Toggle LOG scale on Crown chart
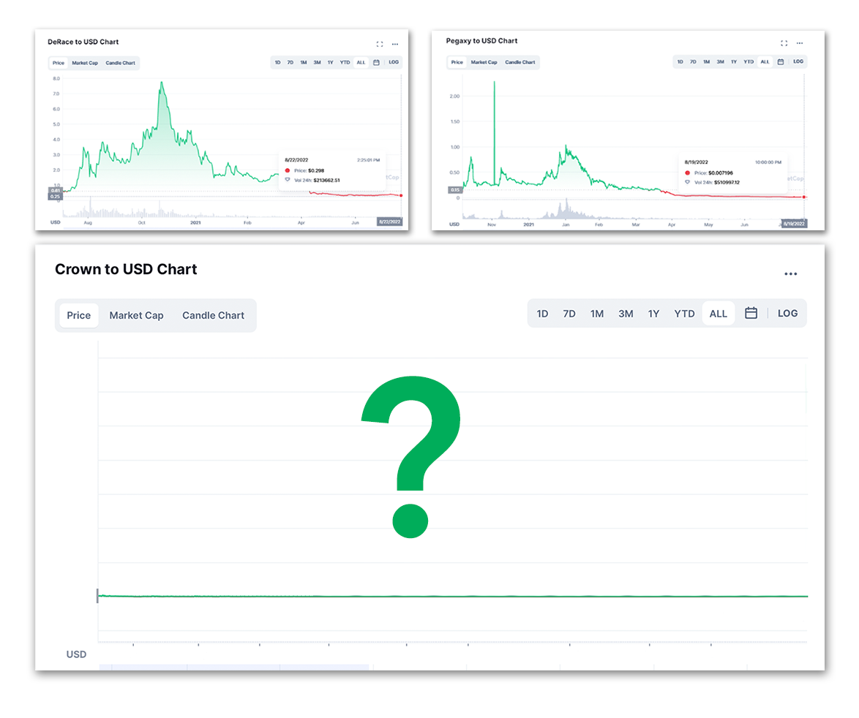Viewport: 859px width, 718px height. point(788,313)
